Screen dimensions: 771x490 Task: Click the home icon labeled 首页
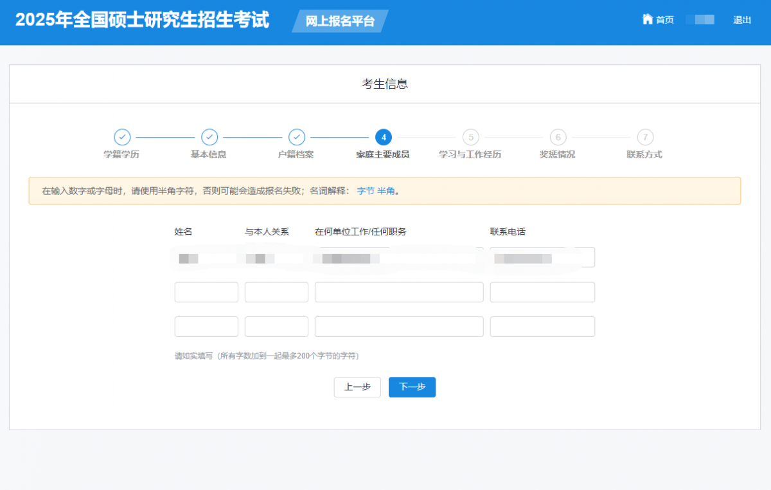coord(648,19)
